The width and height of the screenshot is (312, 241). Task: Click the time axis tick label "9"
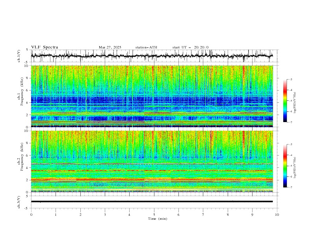point(252,215)
